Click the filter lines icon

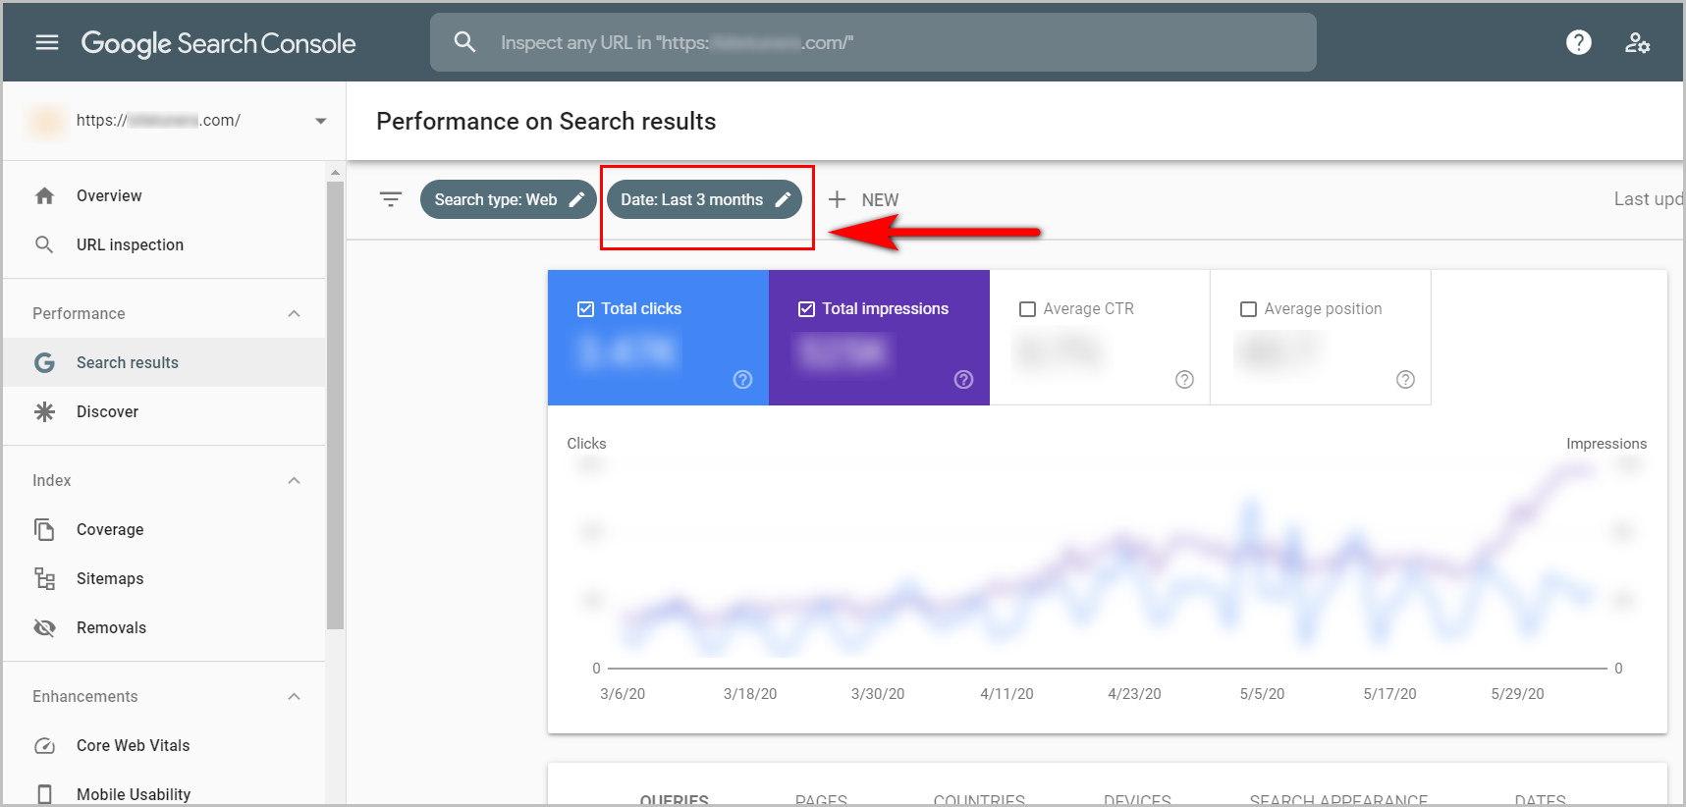point(391,199)
